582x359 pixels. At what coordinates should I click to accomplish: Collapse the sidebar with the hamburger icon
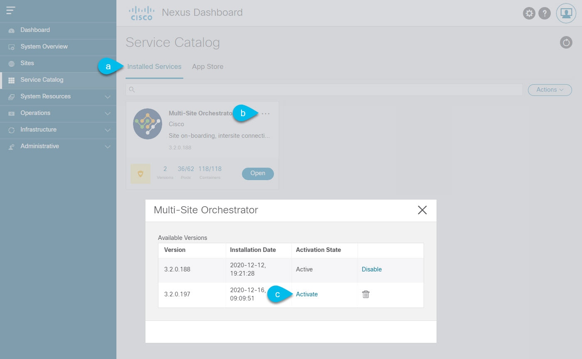(11, 10)
